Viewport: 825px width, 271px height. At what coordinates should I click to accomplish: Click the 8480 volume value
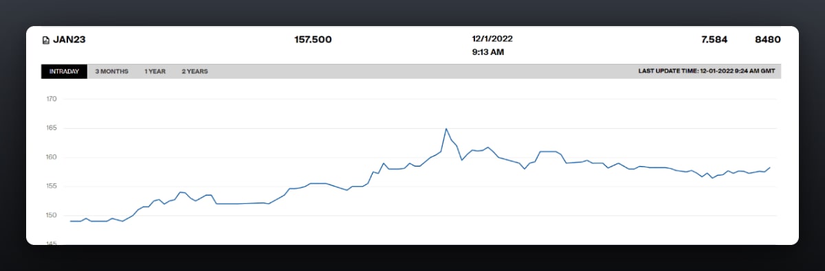point(767,40)
